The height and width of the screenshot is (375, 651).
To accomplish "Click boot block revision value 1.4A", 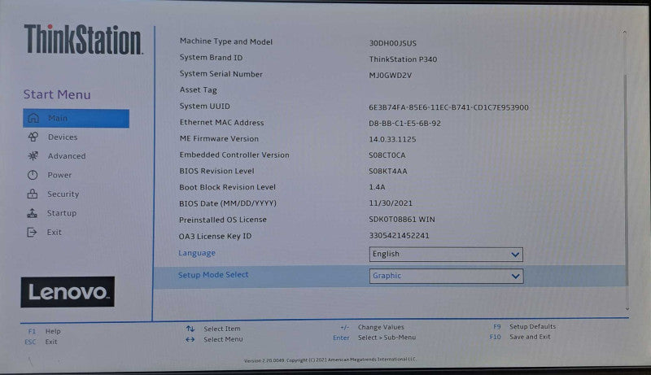I will [377, 187].
